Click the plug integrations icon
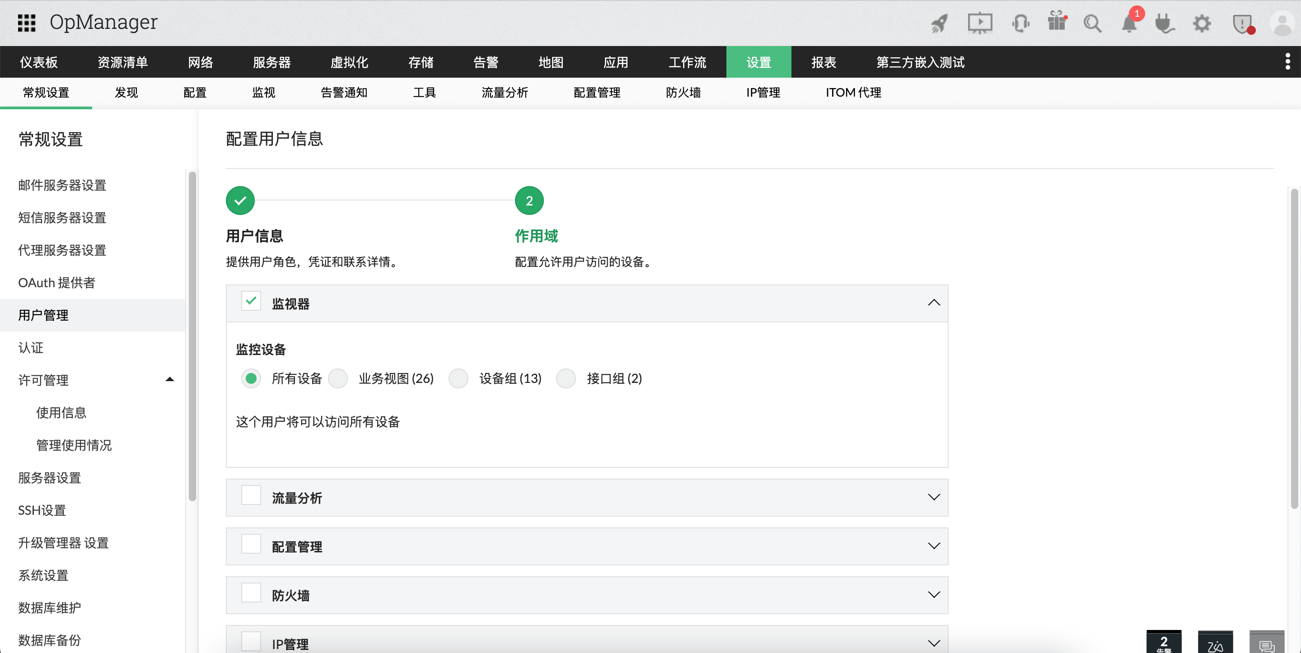Viewport: 1301px width, 653px height. pos(1164,23)
